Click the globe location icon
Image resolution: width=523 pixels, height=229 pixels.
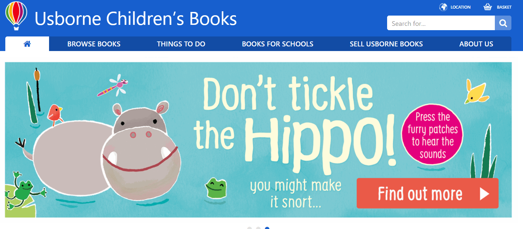tap(443, 7)
